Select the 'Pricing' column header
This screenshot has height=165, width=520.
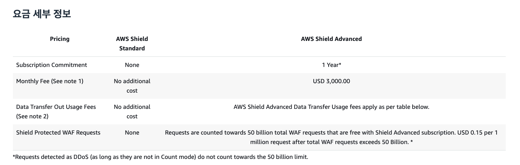59,39
